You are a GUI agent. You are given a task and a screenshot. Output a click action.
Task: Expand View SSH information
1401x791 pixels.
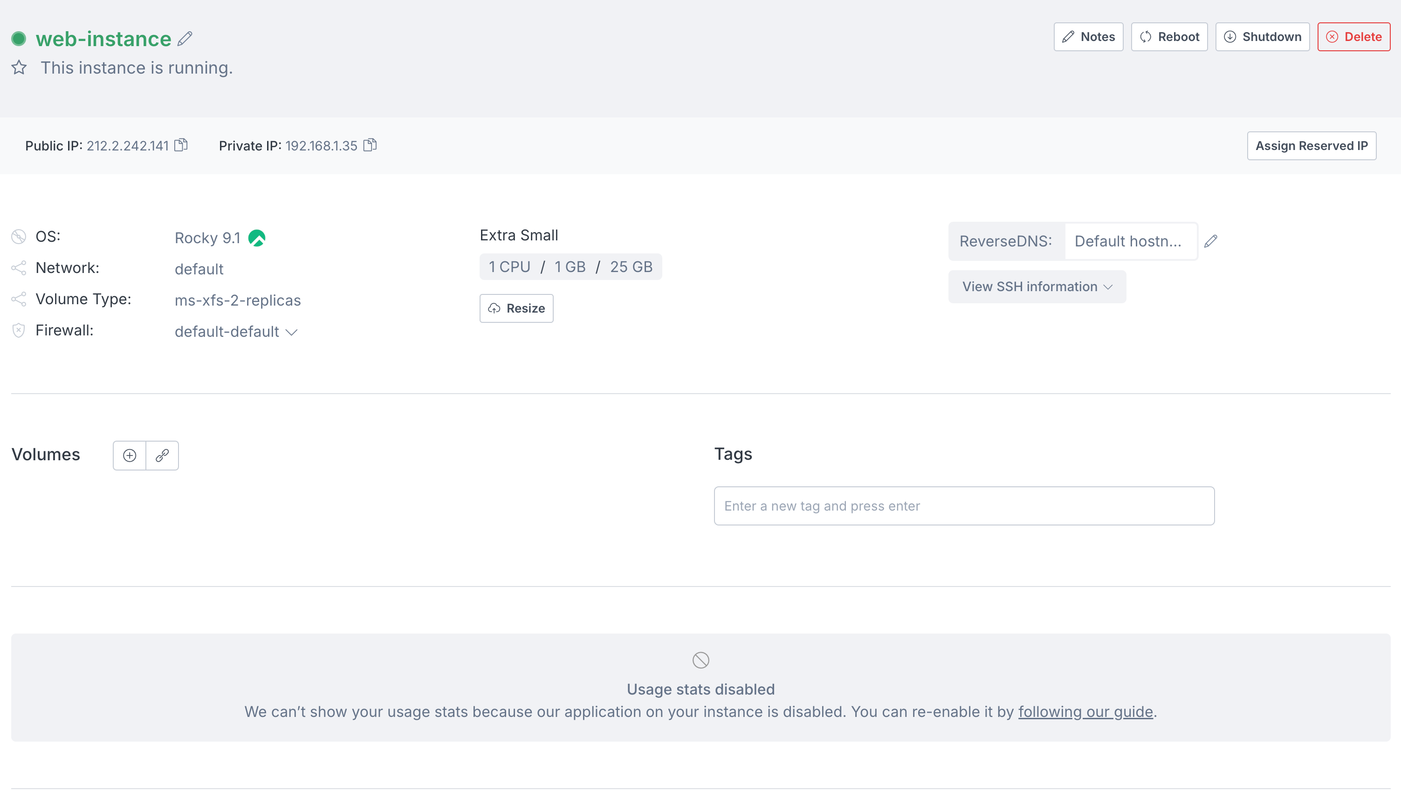[1037, 286]
